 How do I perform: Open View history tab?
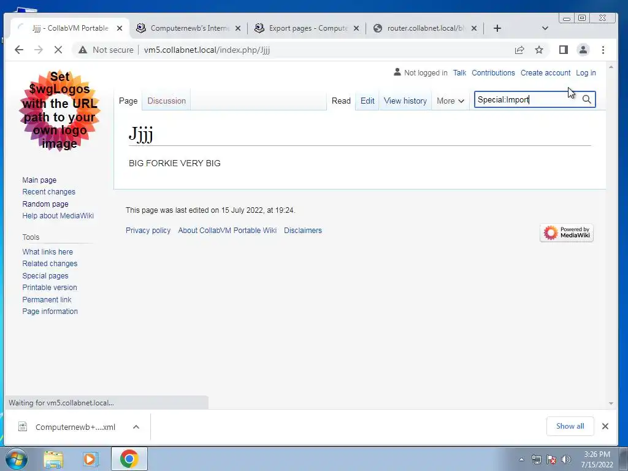coord(405,101)
